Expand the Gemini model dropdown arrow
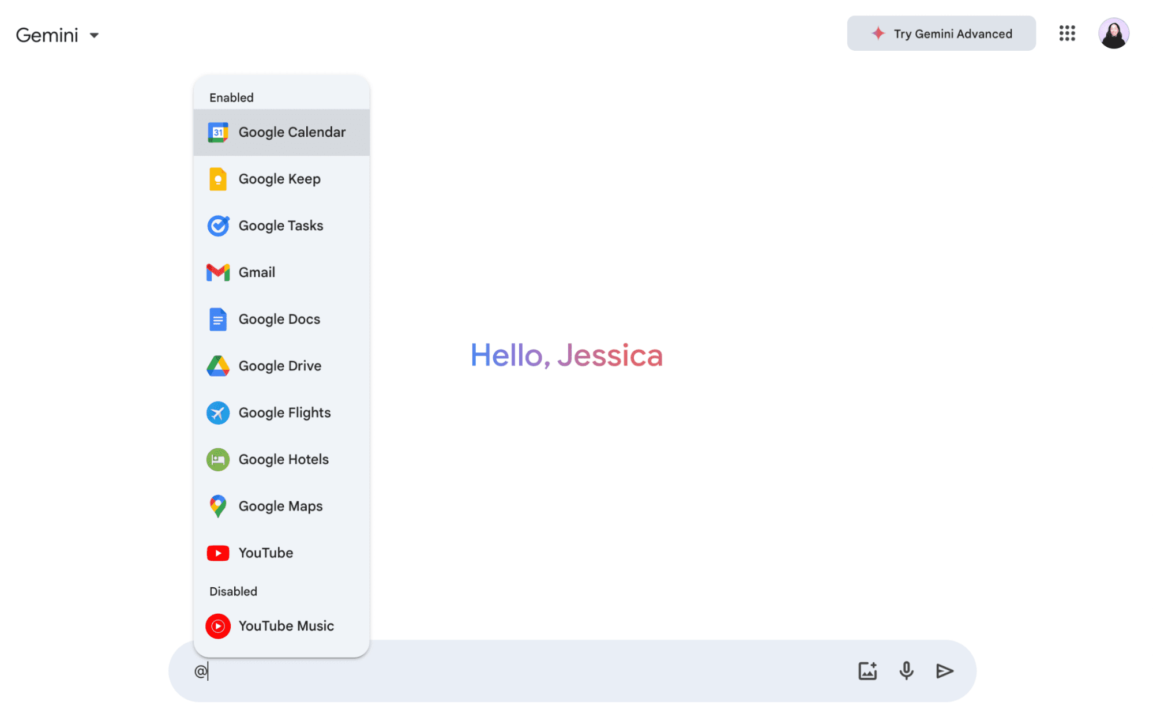This screenshot has height=728, width=1153. pos(94,35)
